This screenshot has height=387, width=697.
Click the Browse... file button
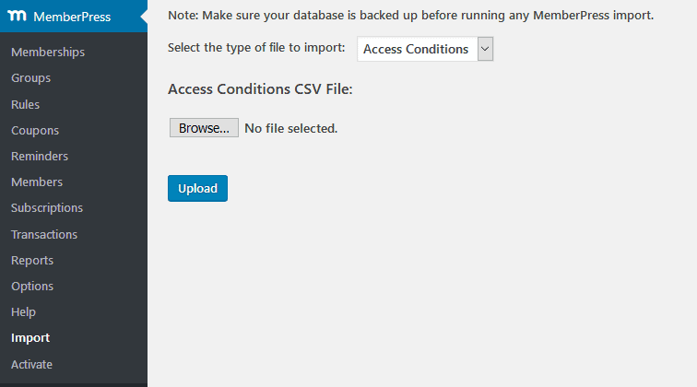pos(204,128)
